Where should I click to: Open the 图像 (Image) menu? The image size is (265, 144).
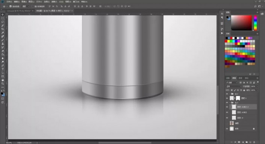(24, 2)
